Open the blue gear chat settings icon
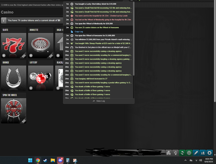Screen dimensions: 216x164 pyautogui.click(x=209, y=153)
